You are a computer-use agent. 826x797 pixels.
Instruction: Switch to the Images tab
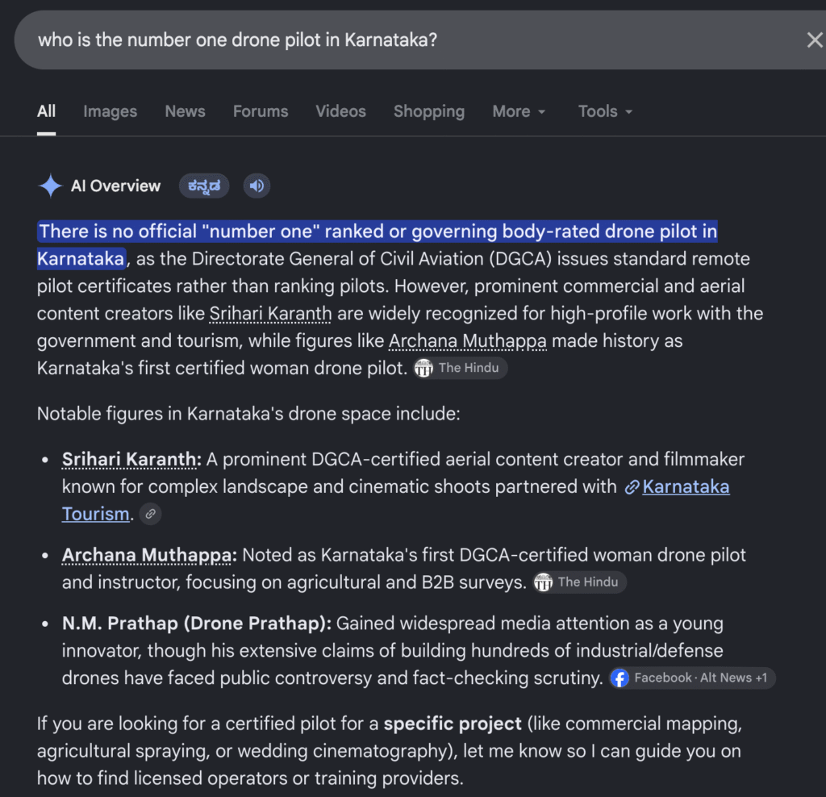pos(110,111)
